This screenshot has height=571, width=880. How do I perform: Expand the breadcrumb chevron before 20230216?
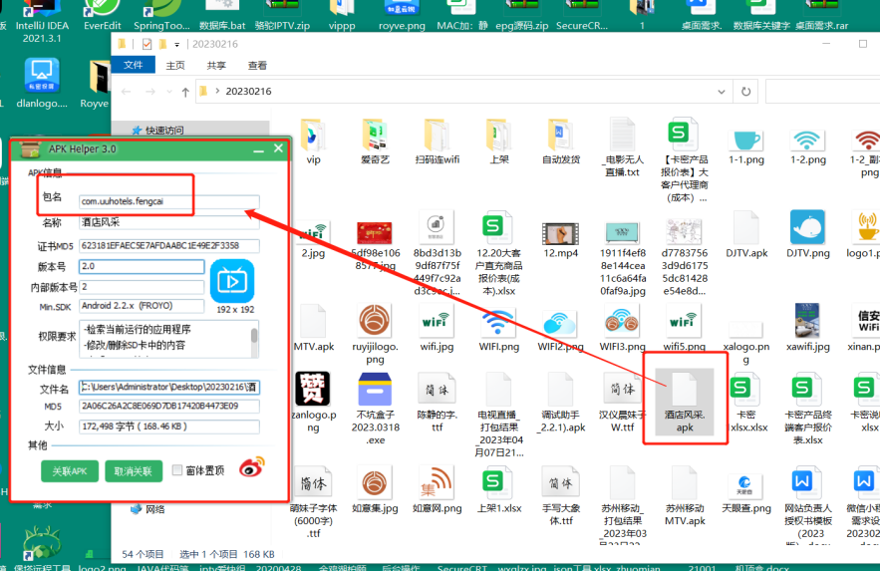click(217, 91)
